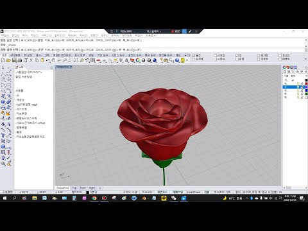Toggle the third checked osnap checkbox, top row
Viewport: 308px width, 231px height.
coord(237,55)
